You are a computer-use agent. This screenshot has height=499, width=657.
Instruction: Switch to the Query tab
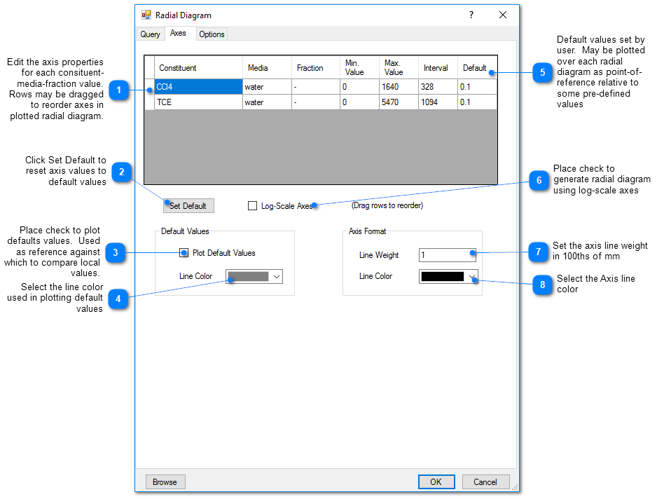coord(150,34)
